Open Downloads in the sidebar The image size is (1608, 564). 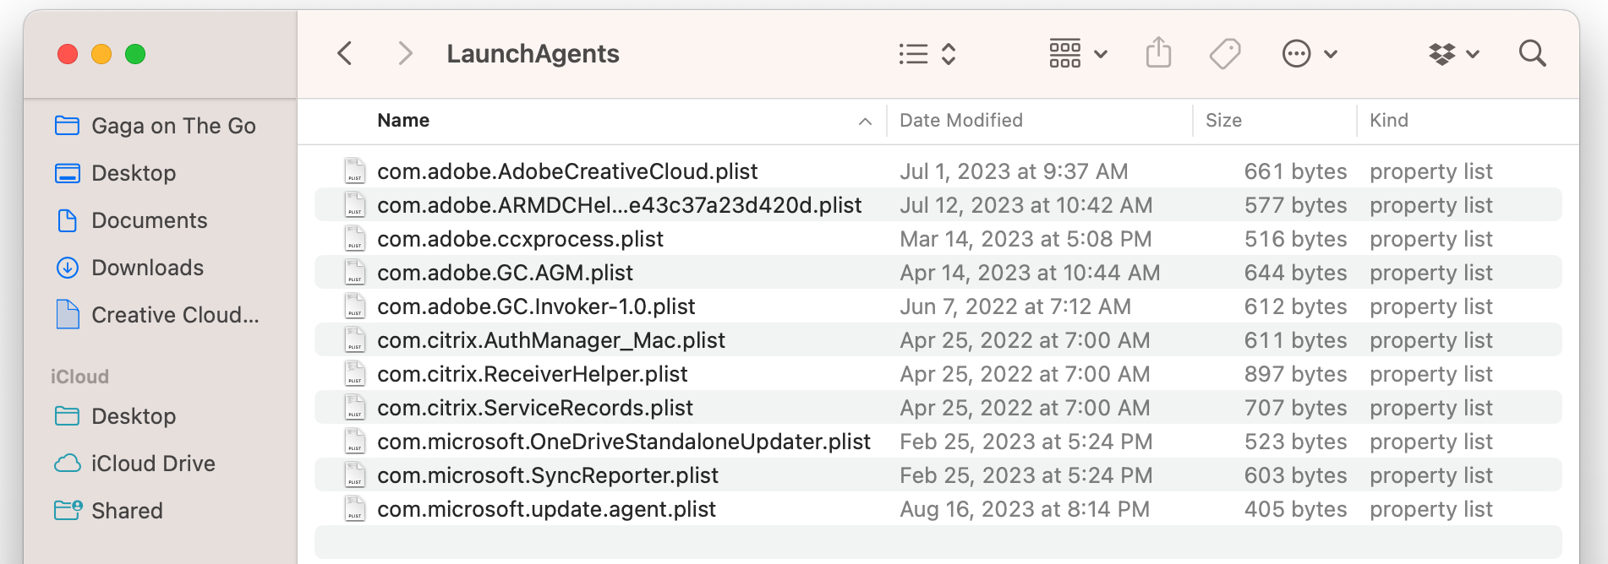(147, 268)
